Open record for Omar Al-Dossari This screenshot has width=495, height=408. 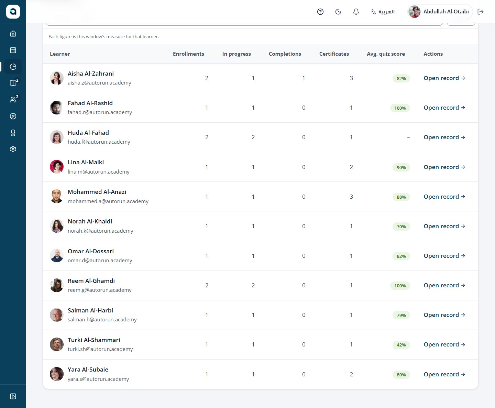pyautogui.click(x=444, y=256)
